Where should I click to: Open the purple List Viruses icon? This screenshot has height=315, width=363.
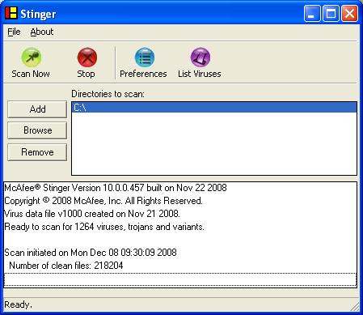click(x=200, y=57)
